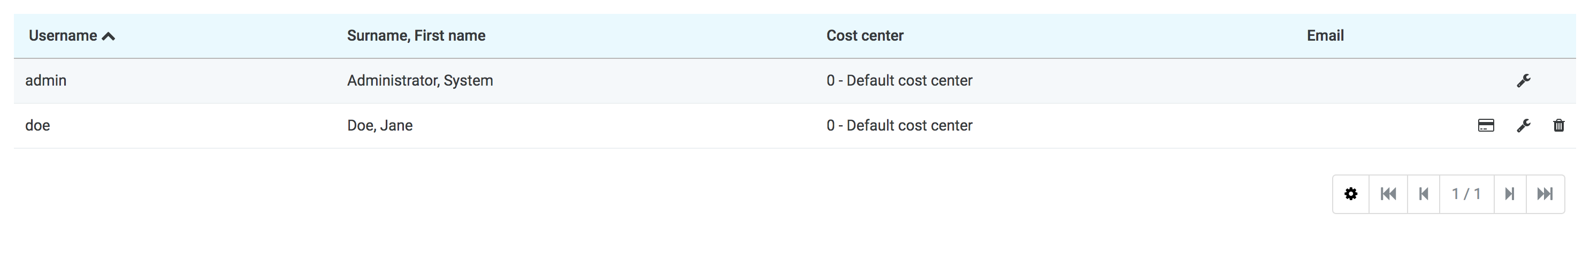Sort by Surname, First name column

(x=416, y=36)
